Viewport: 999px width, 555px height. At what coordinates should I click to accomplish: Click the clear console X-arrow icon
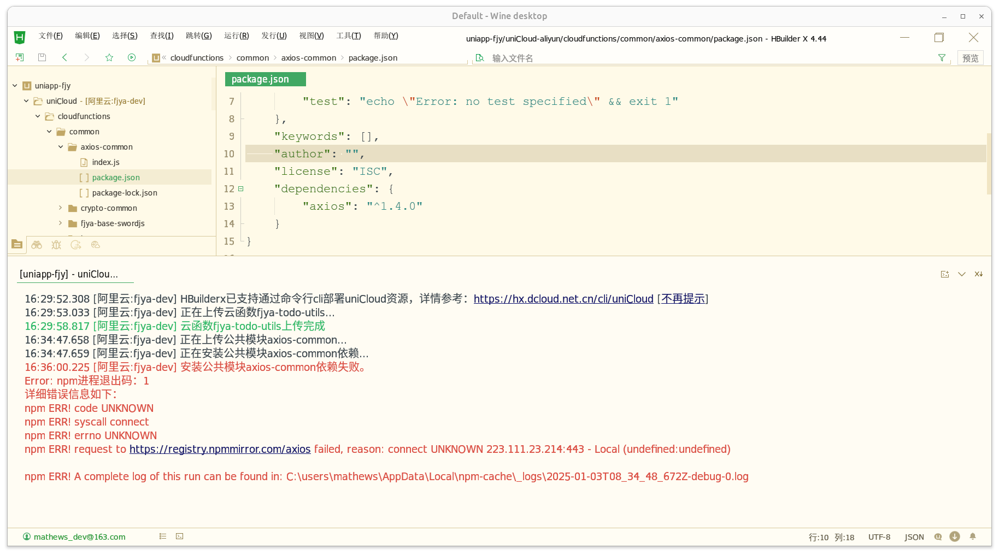coord(979,274)
